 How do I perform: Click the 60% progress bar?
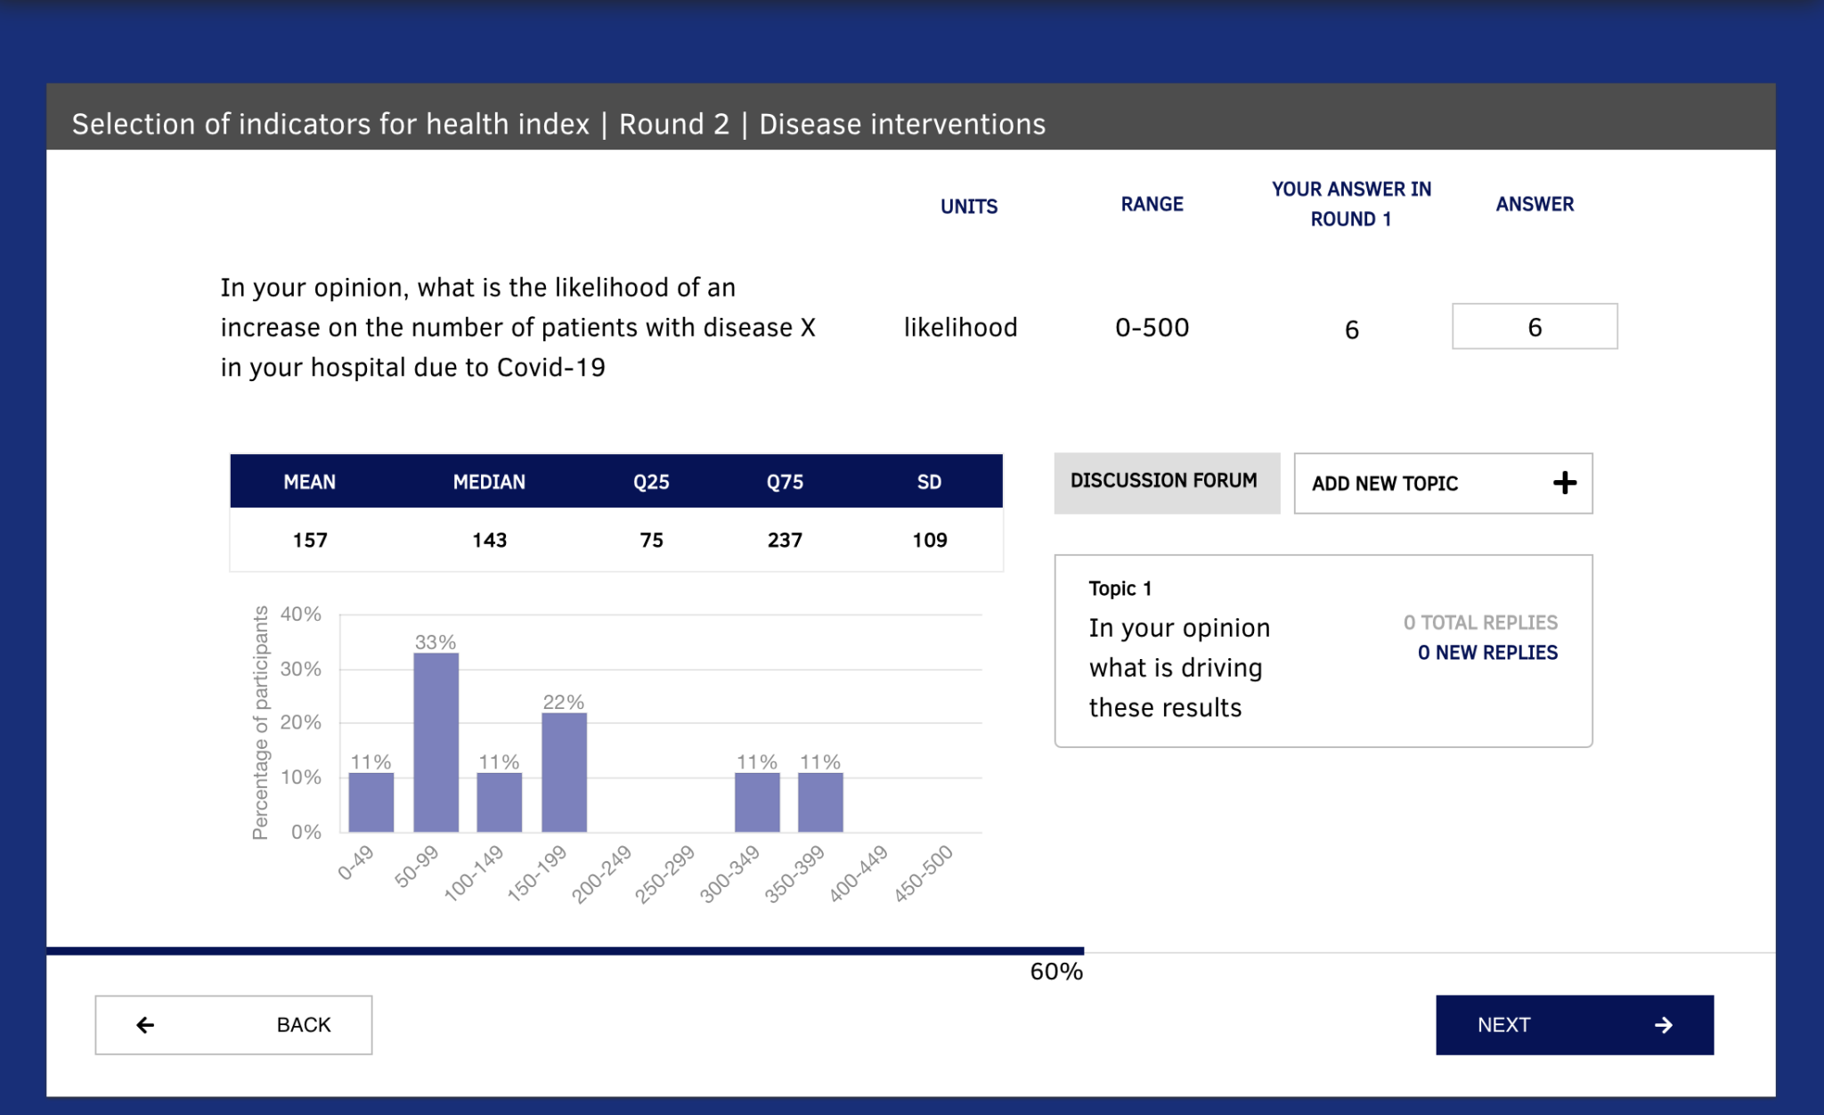pyautogui.click(x=565, y=951)
